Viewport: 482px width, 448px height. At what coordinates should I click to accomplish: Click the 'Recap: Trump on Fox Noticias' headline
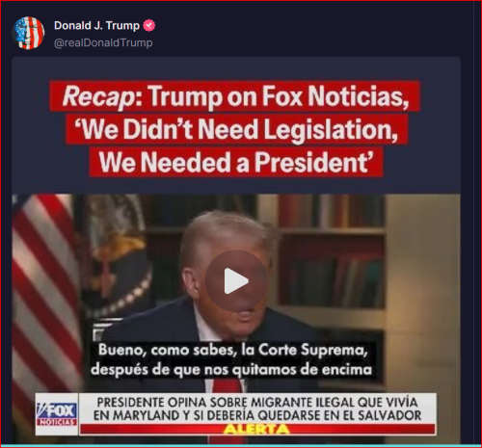235,96
